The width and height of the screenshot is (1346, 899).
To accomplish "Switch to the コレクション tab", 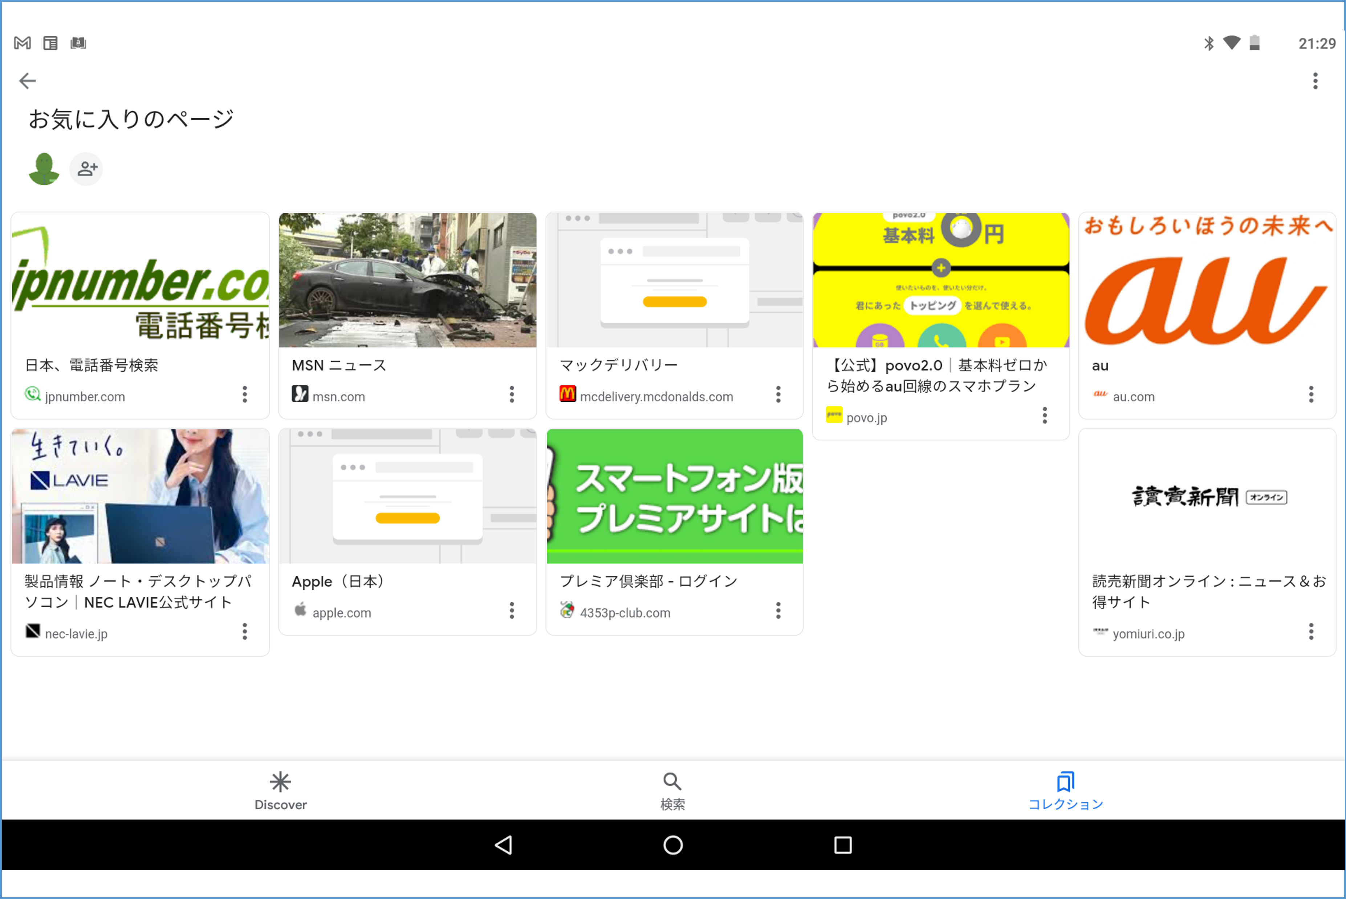I will 1065,791.
